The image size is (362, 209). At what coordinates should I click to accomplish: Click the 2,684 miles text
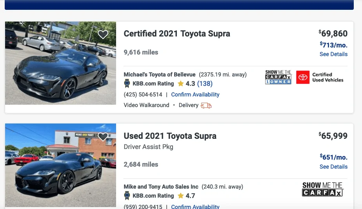click(141, 164)
